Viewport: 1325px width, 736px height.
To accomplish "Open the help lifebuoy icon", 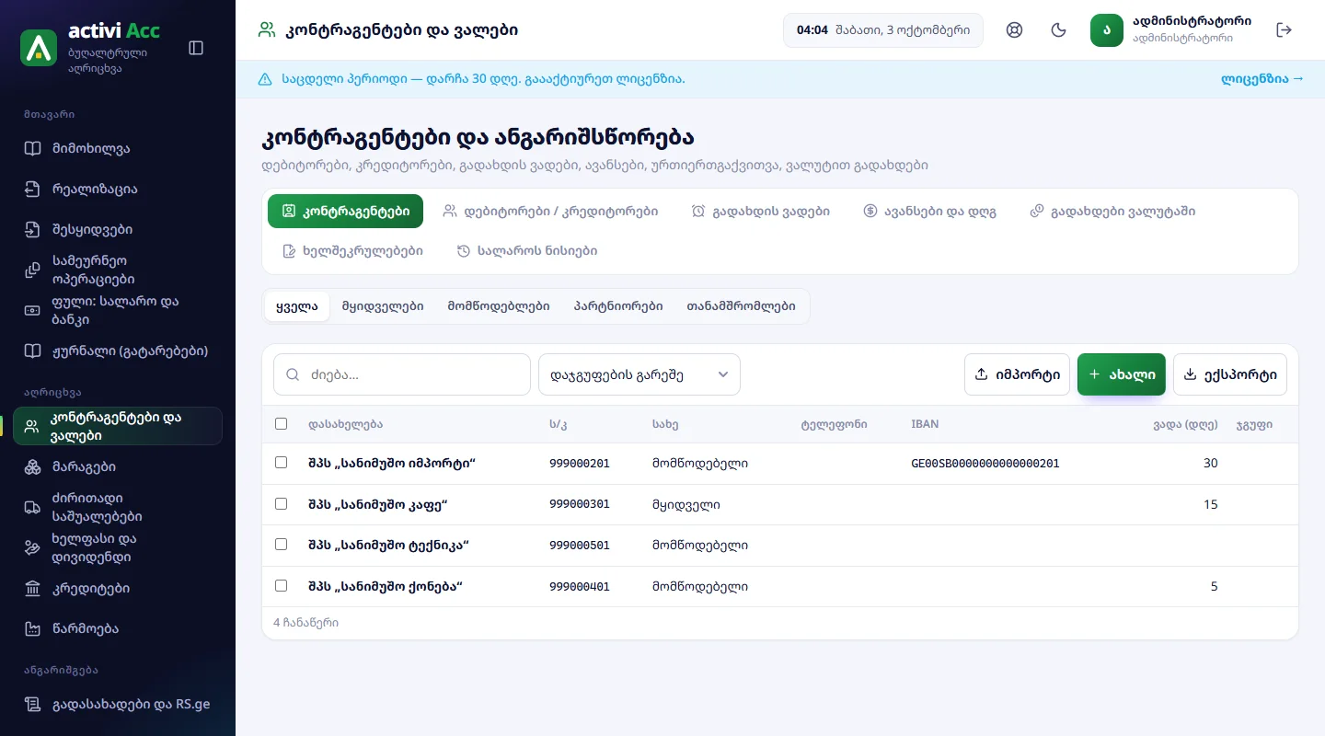I will tap(1015, 30).
